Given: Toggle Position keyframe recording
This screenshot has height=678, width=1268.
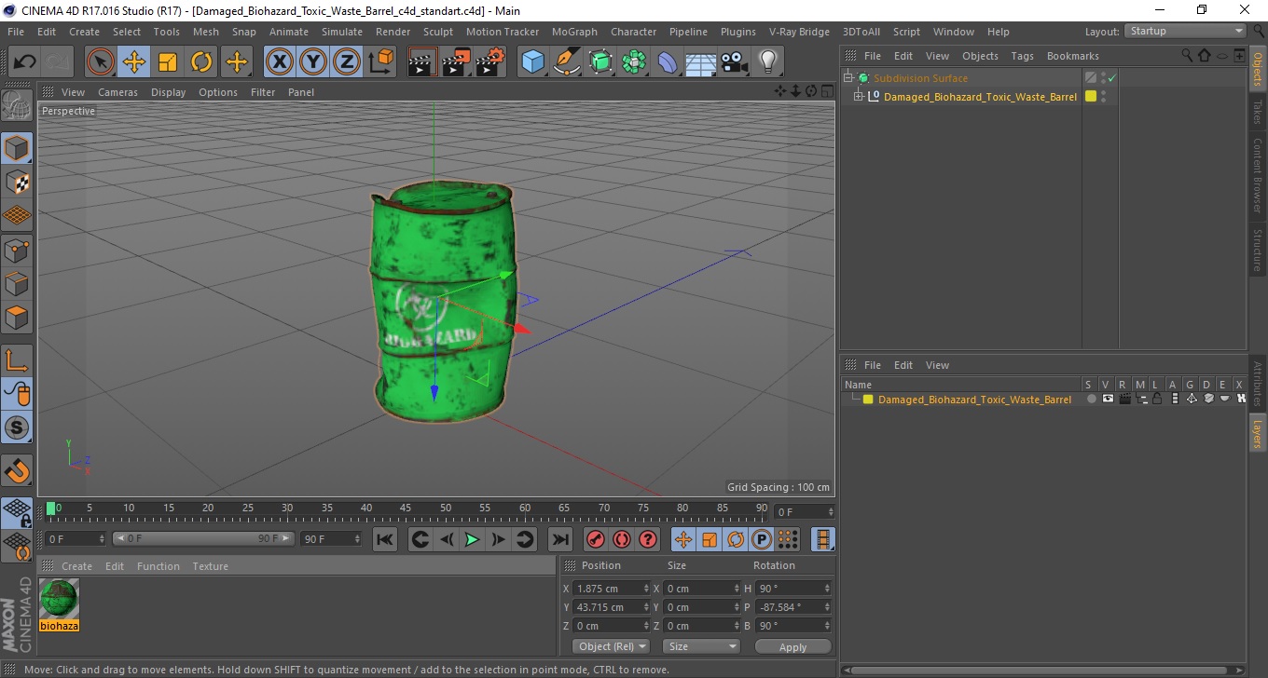Looking at the screenshot, I should point(683,539).
